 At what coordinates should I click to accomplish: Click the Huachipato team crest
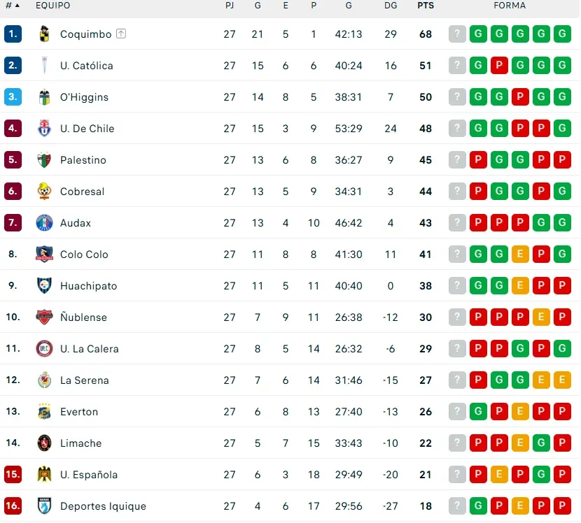[x=44, y=286]
